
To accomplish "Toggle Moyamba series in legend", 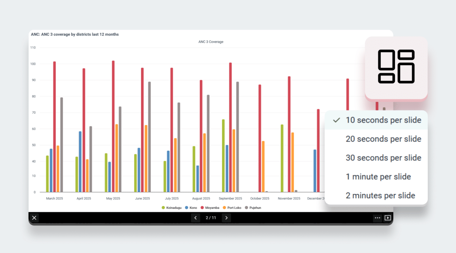I will 209,208.
